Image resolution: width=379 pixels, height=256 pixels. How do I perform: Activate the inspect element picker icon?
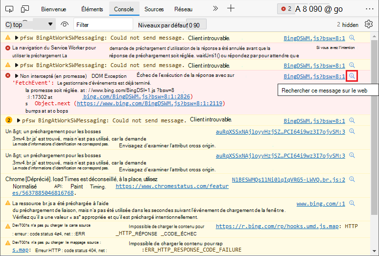[9, 9]
